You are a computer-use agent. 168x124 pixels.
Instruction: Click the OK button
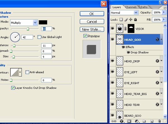(x=92, y=14)
